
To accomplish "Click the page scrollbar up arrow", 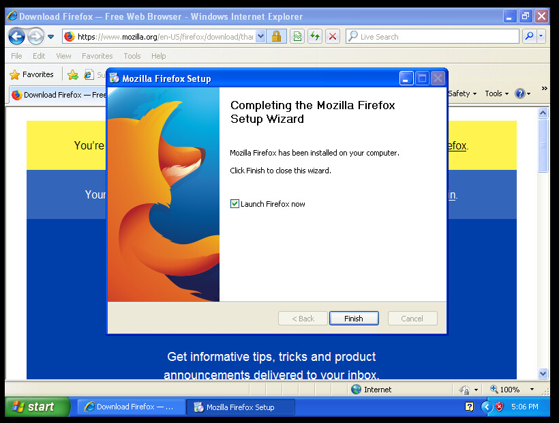I will click(543, 113).
